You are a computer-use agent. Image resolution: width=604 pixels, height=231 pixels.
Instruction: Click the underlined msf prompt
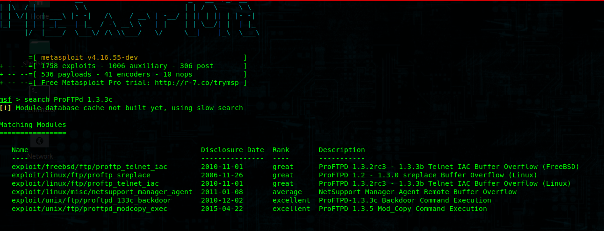tap(6, 99)
